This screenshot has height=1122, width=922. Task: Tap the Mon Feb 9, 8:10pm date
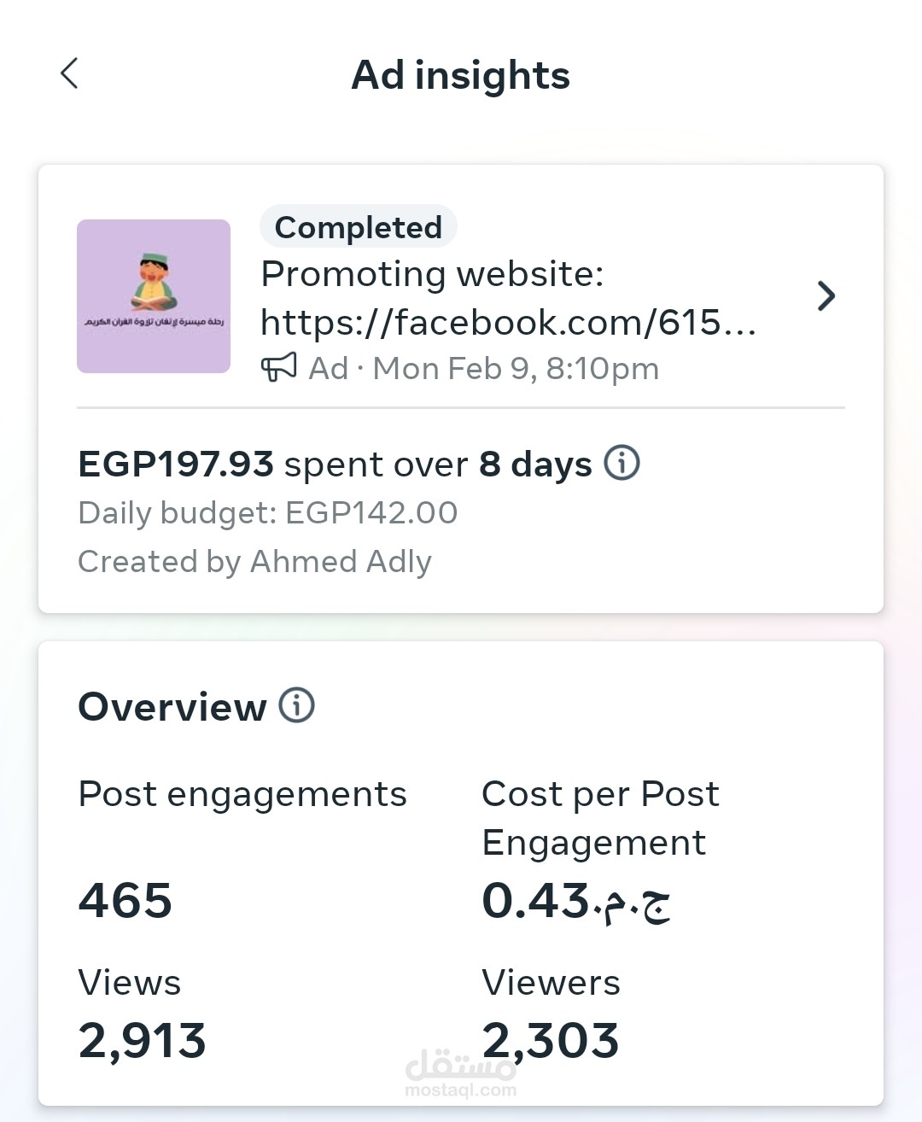tap(516, 369)
